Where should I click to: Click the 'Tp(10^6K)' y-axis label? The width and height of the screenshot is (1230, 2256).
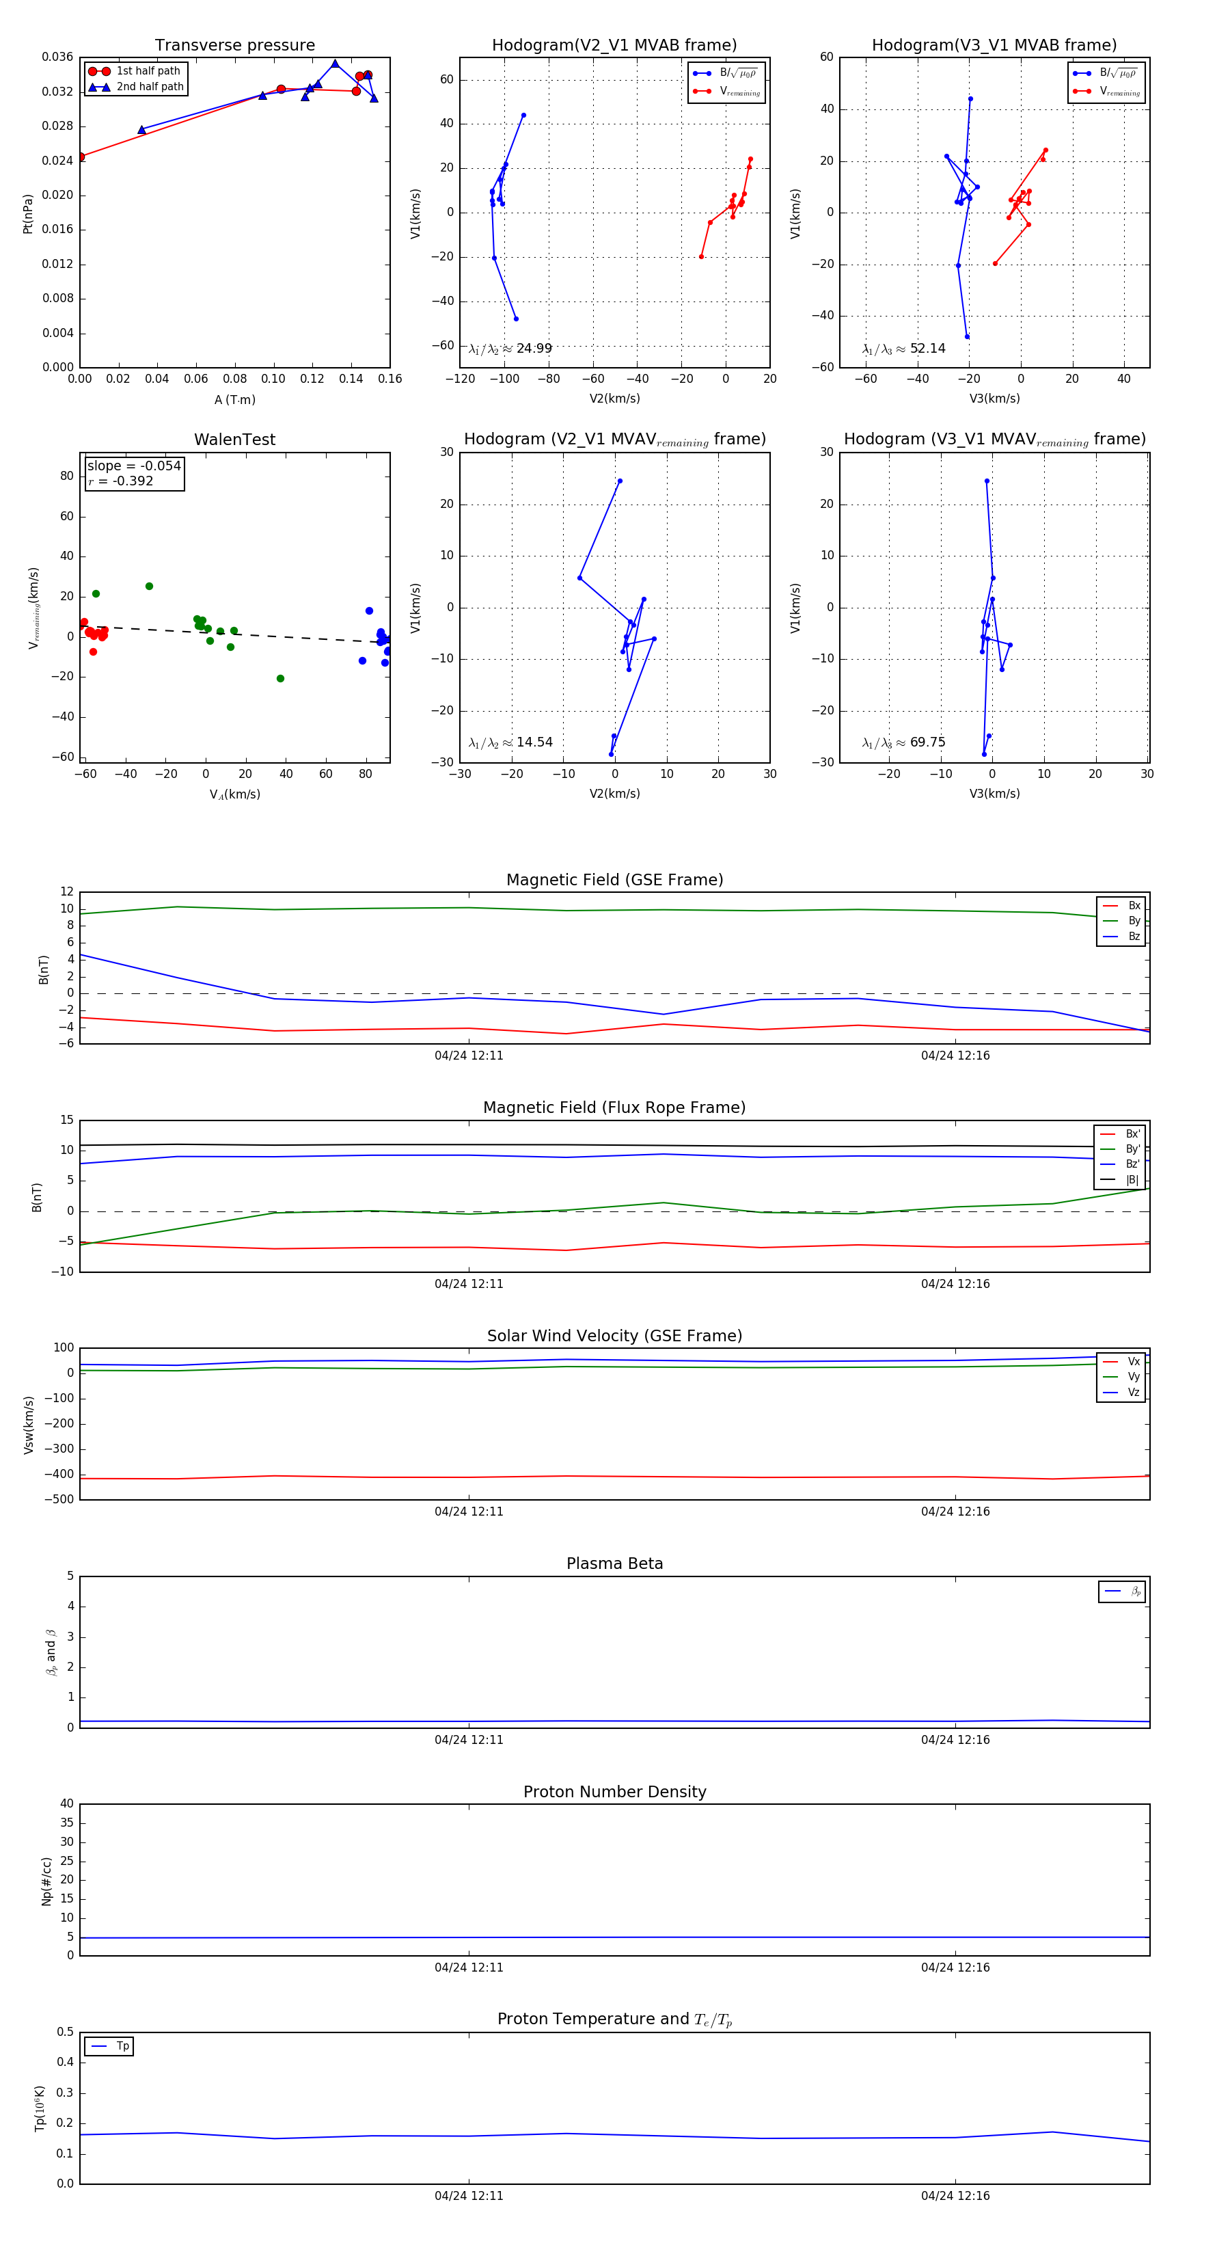coord(38,2109)
